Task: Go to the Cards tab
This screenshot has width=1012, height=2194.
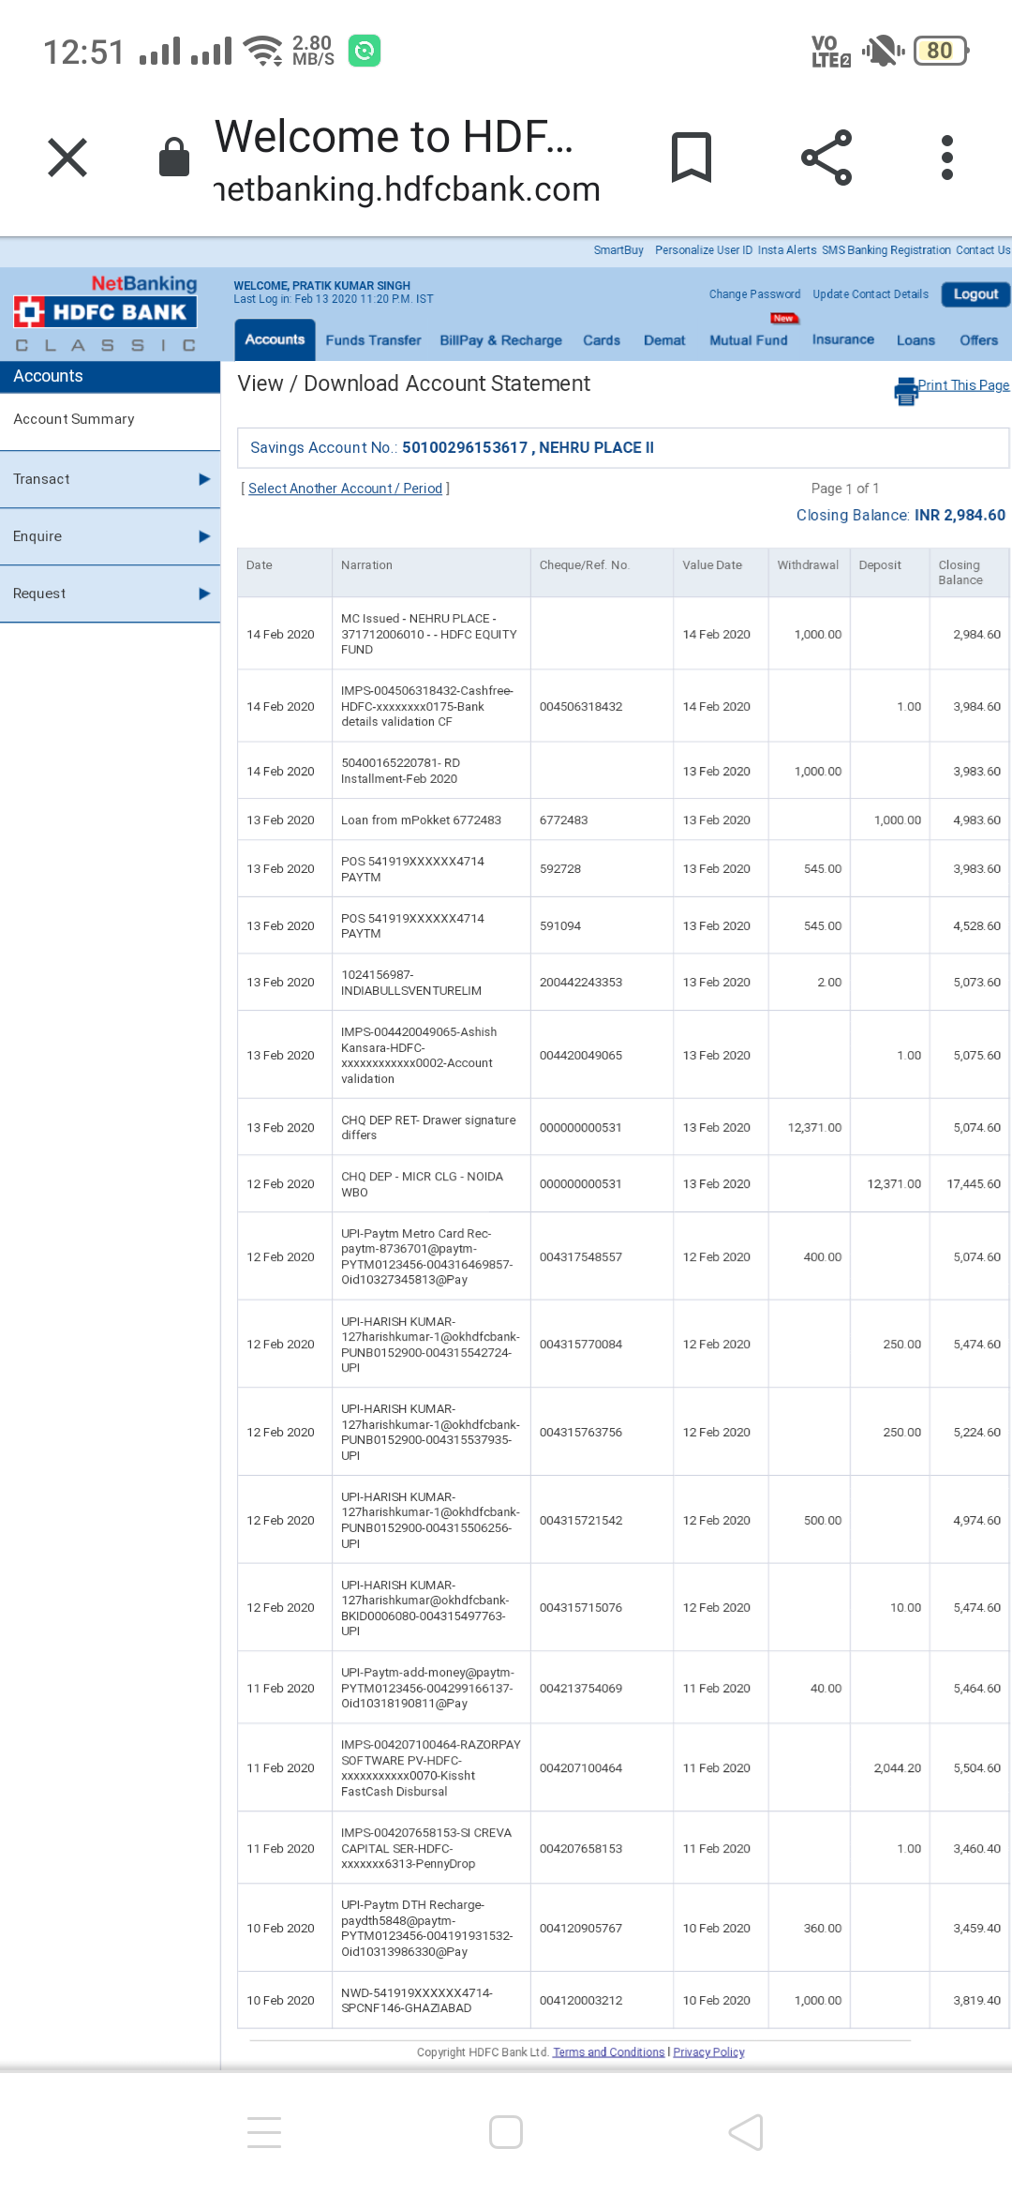Action: pyautogui.click(x=602, y=340)
